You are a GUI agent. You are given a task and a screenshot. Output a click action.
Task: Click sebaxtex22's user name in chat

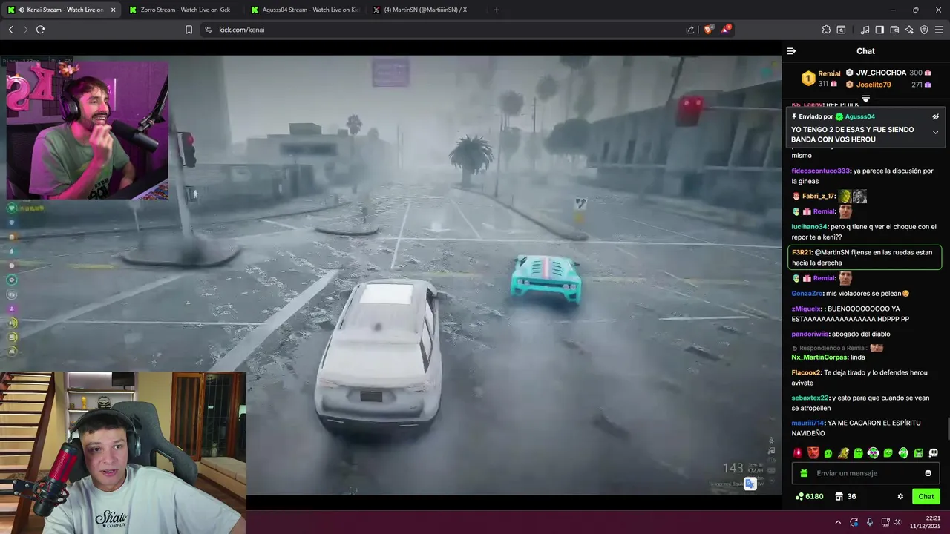(x=810, y=398)
